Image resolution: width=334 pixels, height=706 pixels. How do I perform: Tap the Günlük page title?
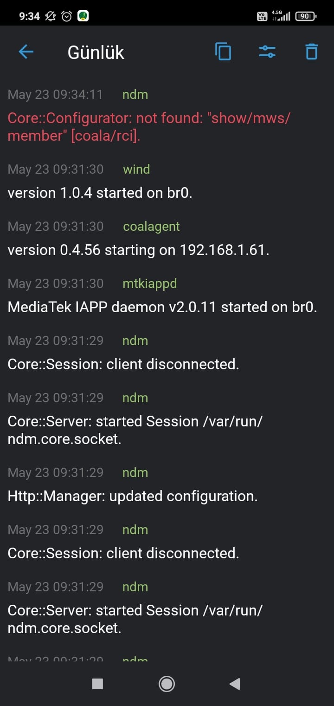[x=96, y=52]
